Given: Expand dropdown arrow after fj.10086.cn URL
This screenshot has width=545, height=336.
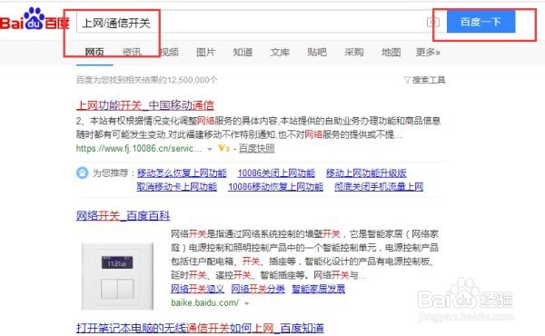Looking at the screenshot, I should (x=210, y=149).
